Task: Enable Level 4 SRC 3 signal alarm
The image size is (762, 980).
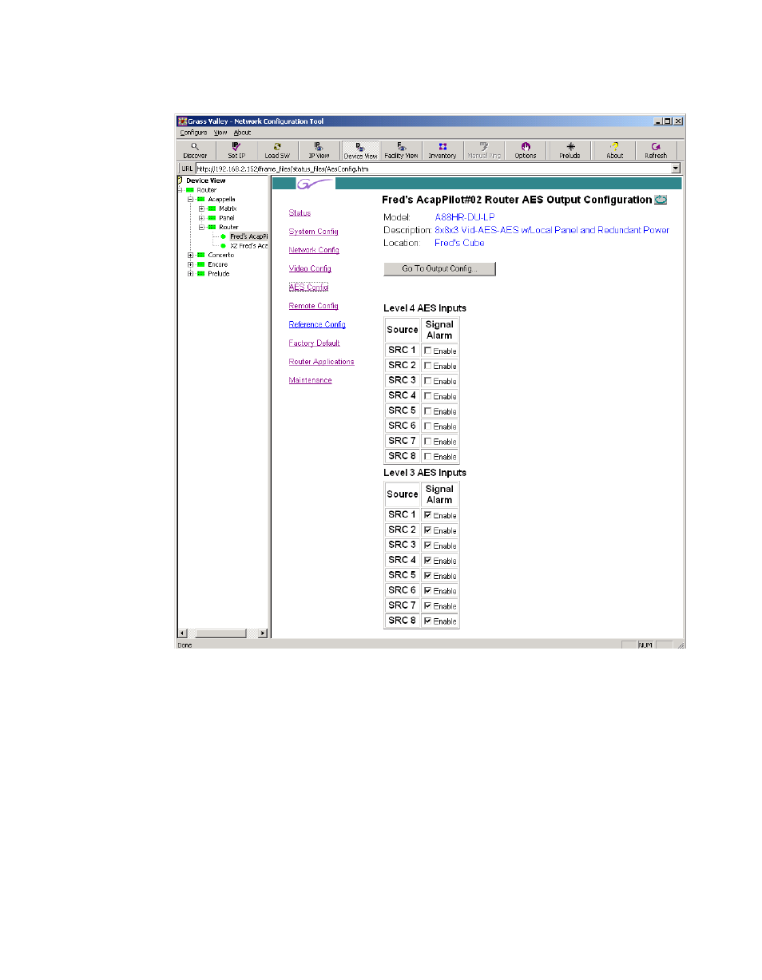Action: pyautogui.click(x=428, y=381)
